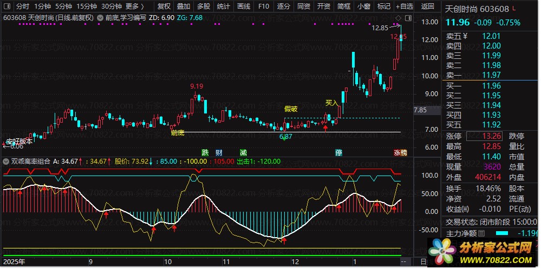Toggle 叠加 overlay comparison
The image size is (541, 269).
[x=184, y=6]
